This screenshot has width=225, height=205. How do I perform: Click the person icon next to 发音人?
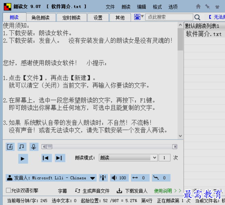[x=10, y=178]
